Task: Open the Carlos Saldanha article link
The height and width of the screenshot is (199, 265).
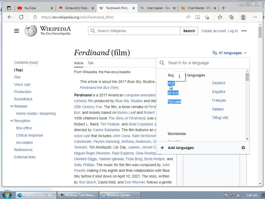Action: pos(106,130)
